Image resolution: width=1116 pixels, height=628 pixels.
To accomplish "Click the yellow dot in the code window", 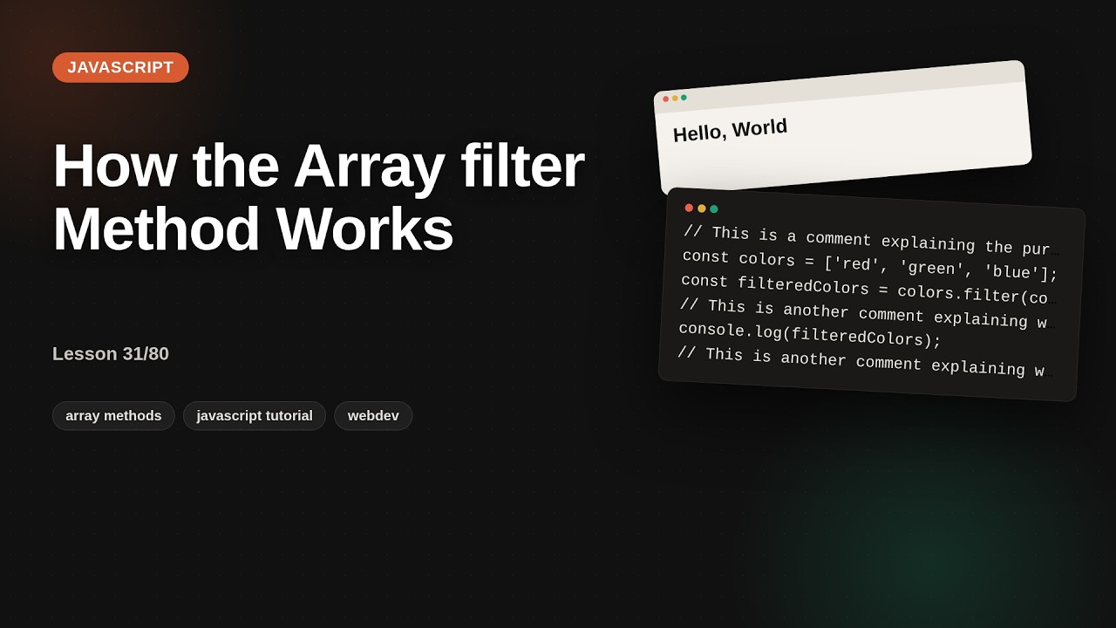I will [701, 208].
